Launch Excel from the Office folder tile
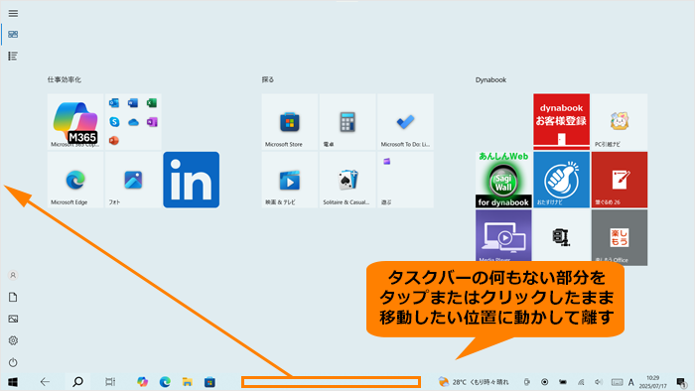The width and height of the screenshot is (695, 391). [x=152, y=103]
